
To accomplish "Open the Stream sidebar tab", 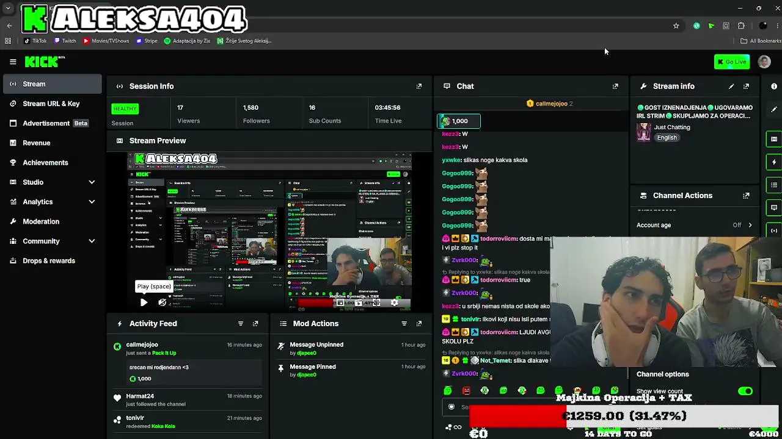I will 53,84.
